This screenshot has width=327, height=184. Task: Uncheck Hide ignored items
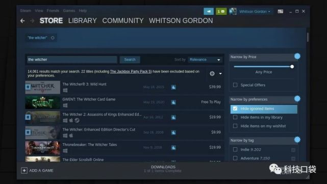235,109
